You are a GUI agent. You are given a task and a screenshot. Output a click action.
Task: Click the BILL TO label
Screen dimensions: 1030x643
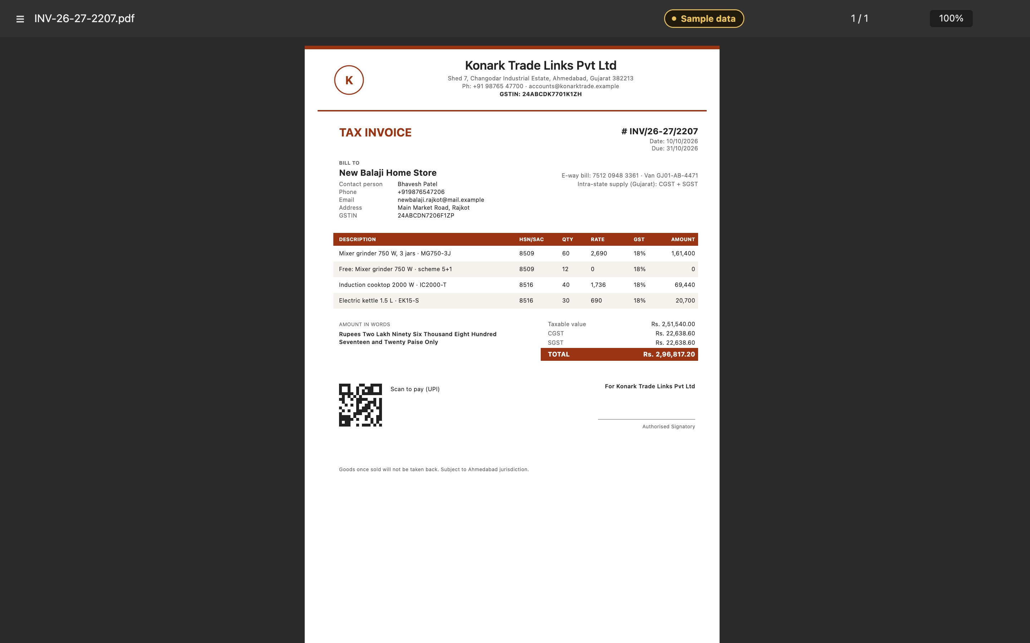click(349, 163)
